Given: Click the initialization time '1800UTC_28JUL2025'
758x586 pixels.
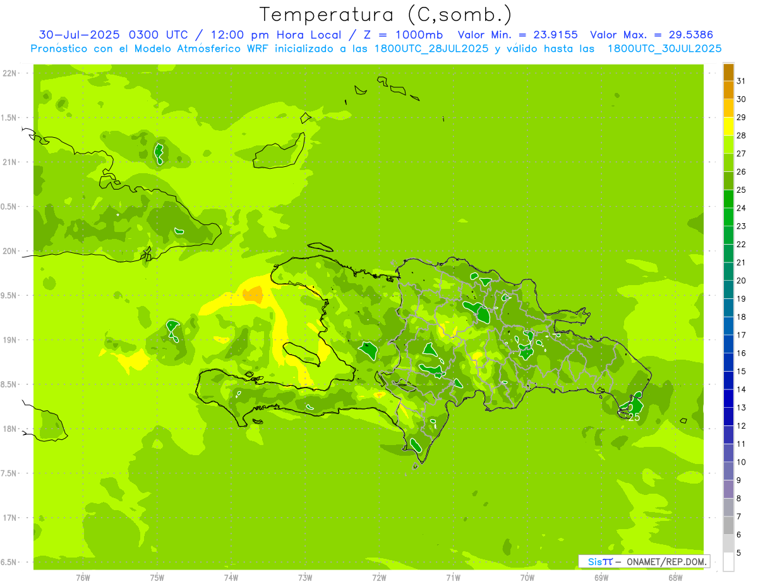Looking at the screenshot, I should (x=431, y=49).
